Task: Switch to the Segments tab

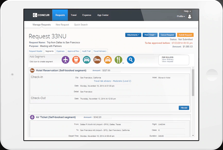Action: coord(49,51)
